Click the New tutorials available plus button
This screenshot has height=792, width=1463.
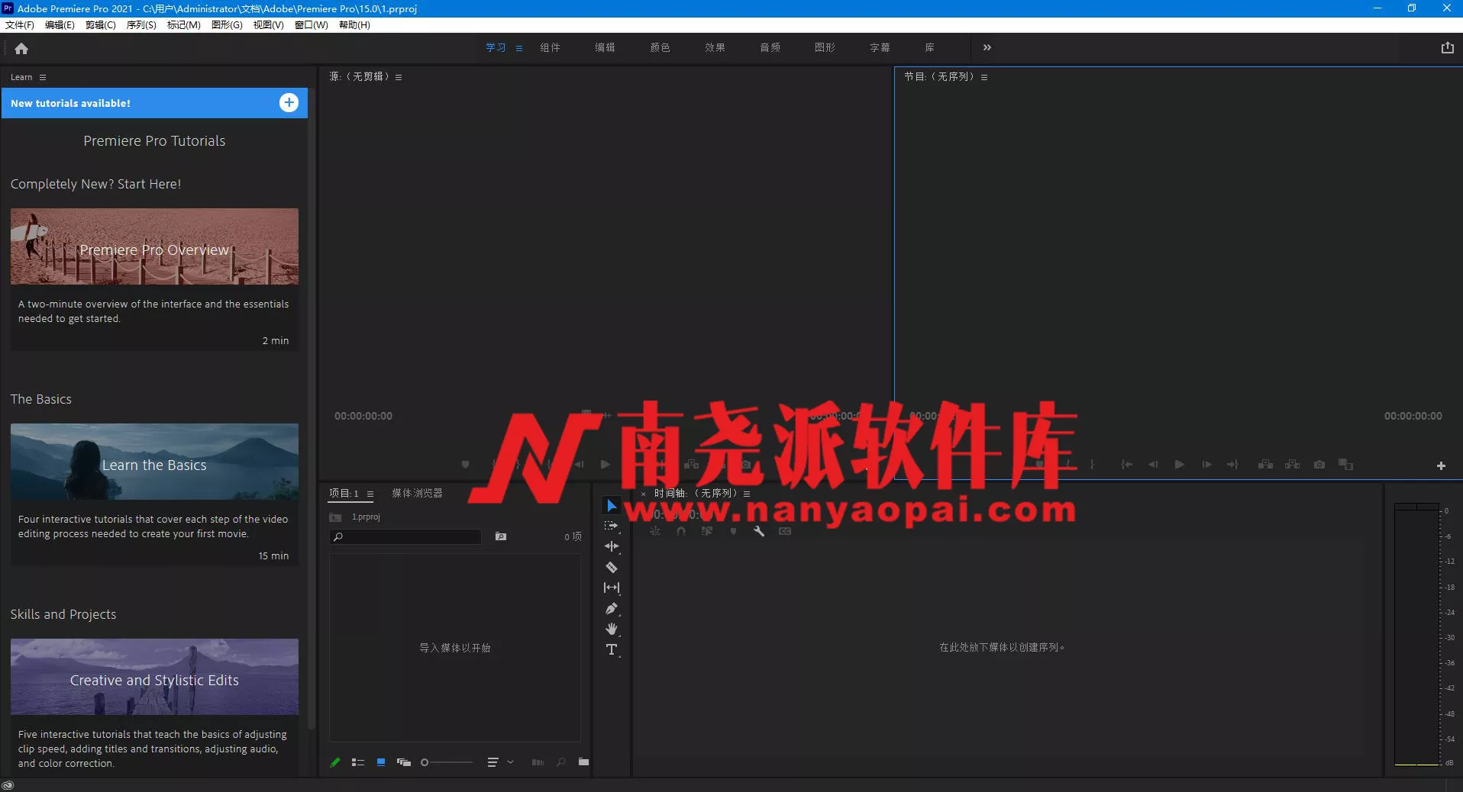[289, 102]
